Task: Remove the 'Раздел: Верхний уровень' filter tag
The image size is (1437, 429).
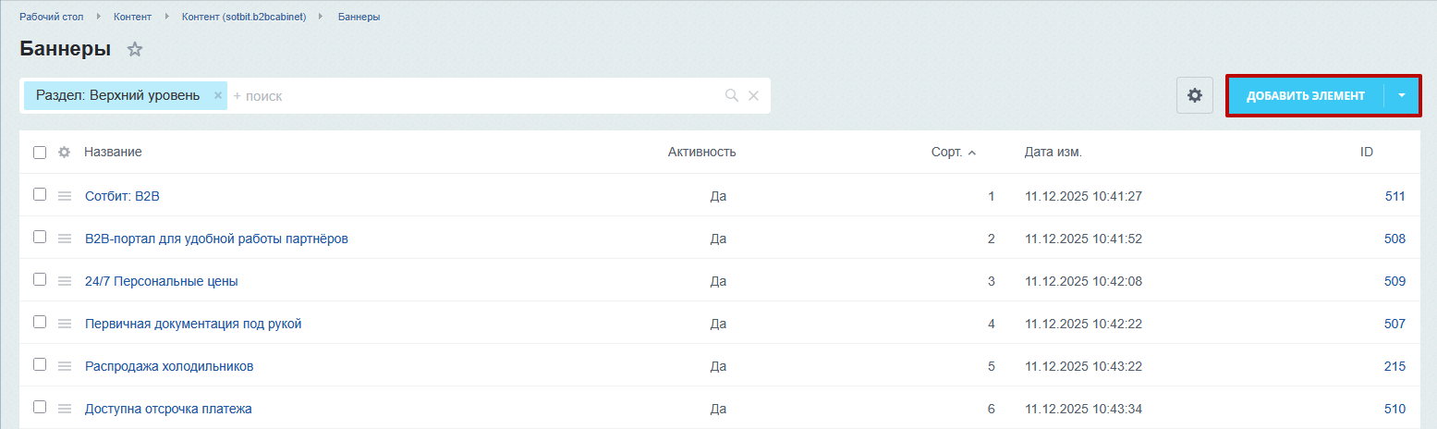Action: (218, 95)
